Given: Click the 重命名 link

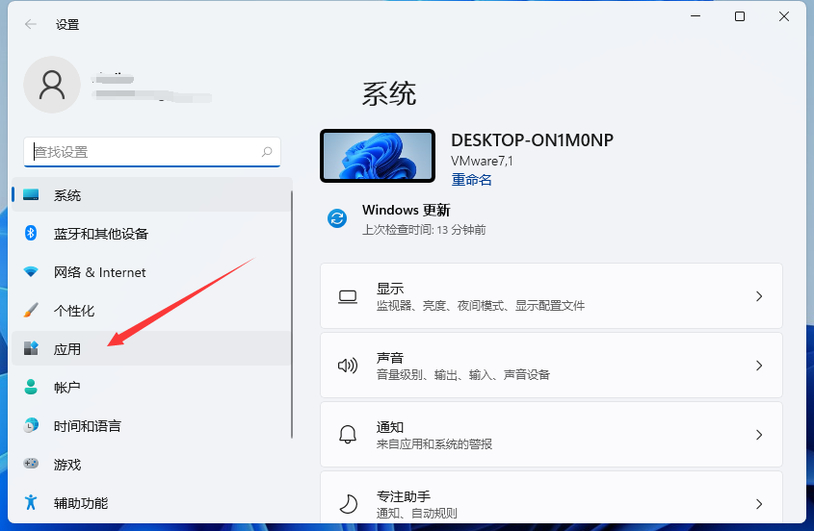Looking at the screenshot, I should (x=471, y=180).
